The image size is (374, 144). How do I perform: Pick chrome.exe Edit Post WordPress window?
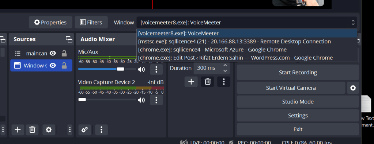click(x=247, y=58)
